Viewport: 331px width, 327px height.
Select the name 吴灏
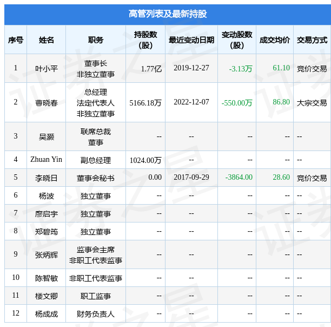pos(46,137)
